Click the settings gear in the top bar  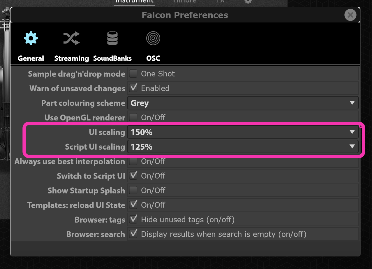tap(248, 1)
